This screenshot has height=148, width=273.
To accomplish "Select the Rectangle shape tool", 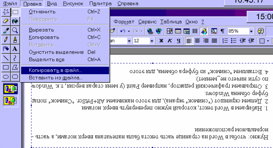I will click(x=6, y=68).
